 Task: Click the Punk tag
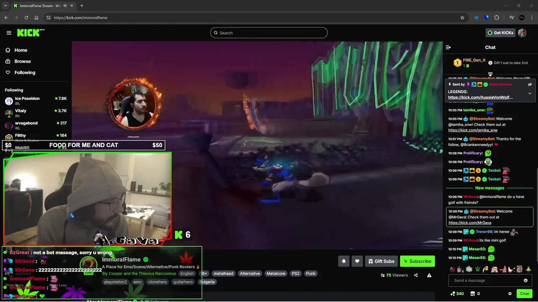[311, 273]
